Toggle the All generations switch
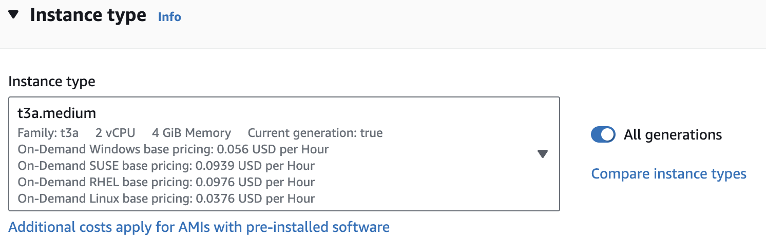Viewport: 766px width, 237px height. point(603,135)
